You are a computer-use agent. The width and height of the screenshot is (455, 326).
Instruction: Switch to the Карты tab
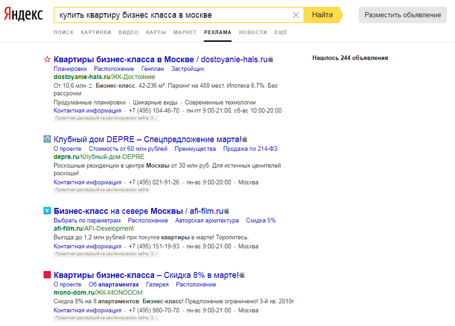point(156,32)
